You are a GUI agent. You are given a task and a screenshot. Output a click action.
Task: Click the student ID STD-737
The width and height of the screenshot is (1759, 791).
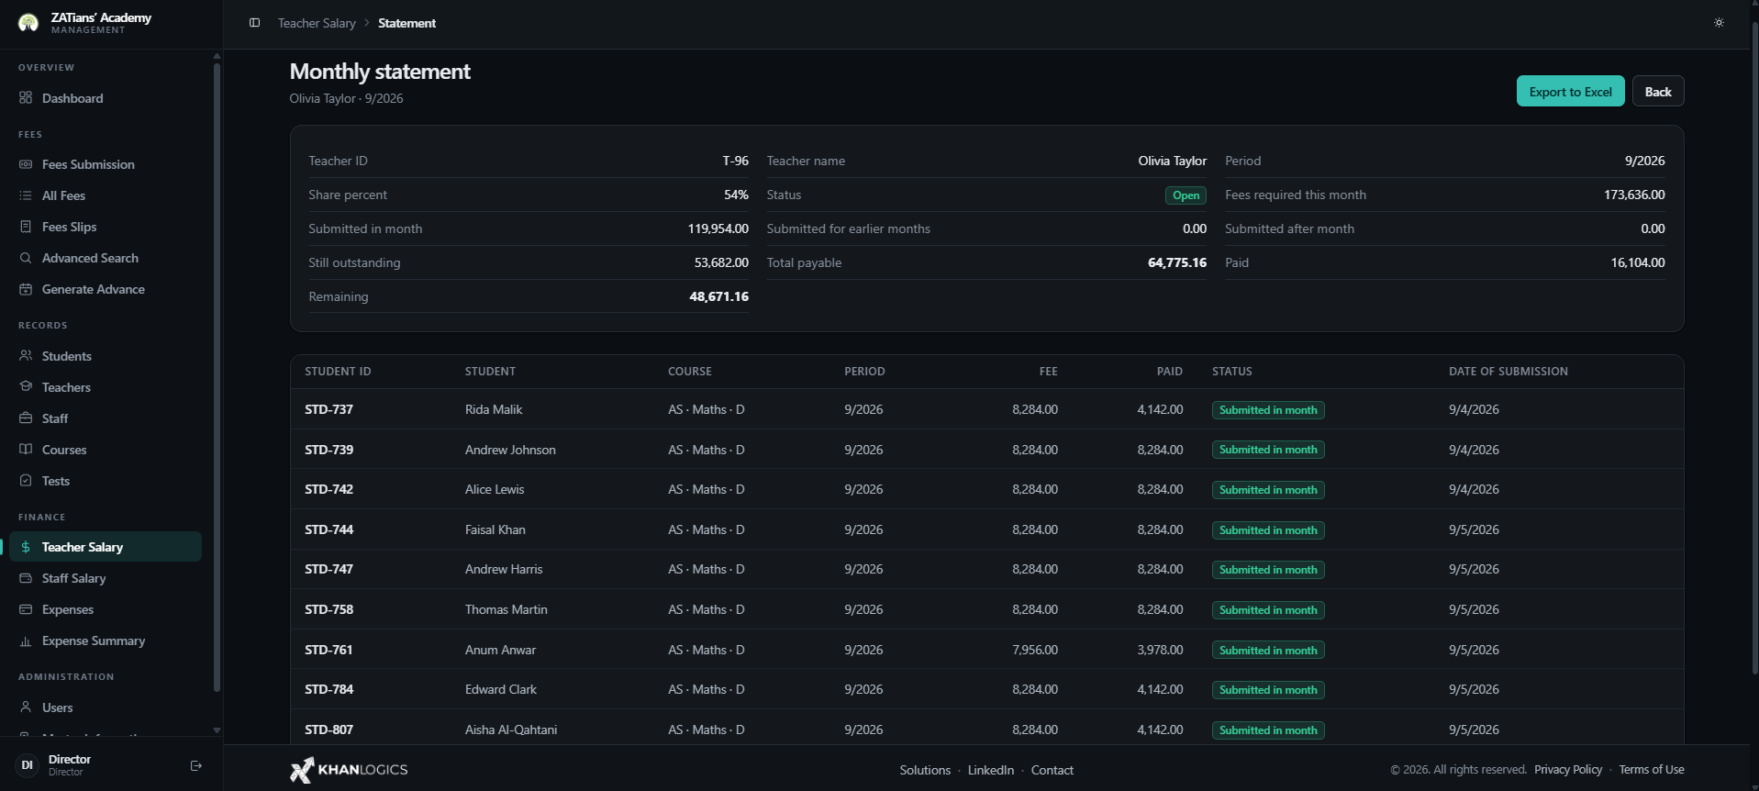[328, 409]
